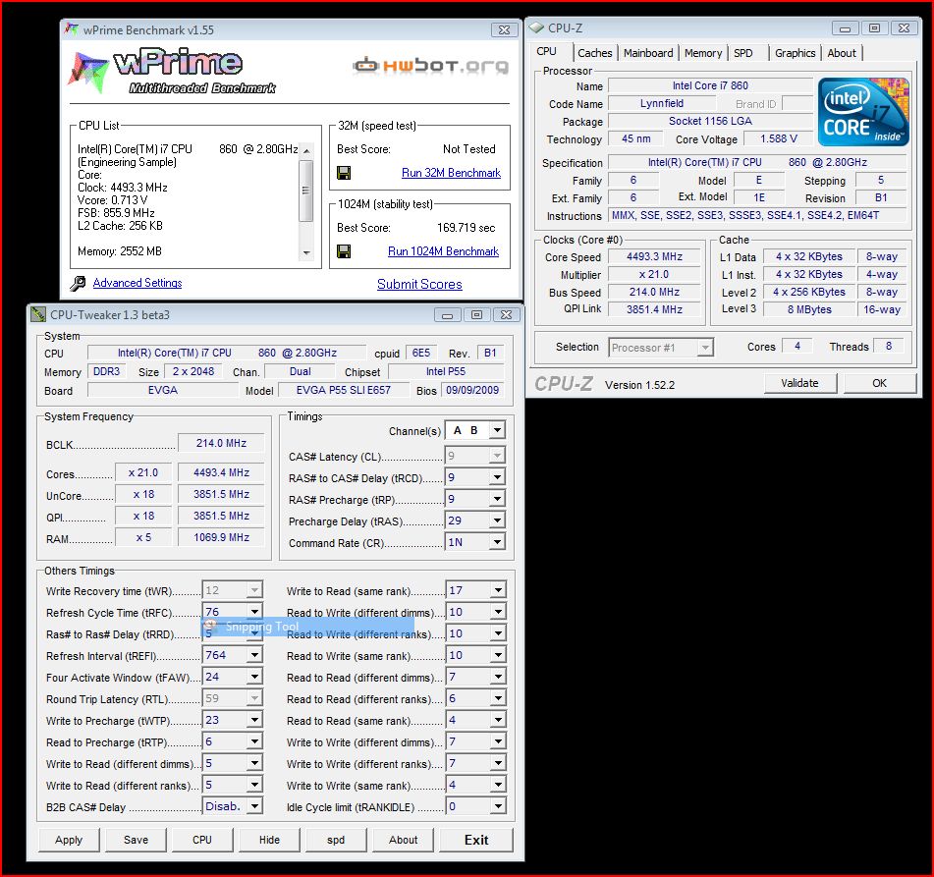Click the CPU button in CPU-Tweaker
The image size is (934, 877).
click(202, 840)
